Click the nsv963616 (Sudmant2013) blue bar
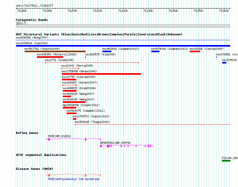This screenshot has width=238, height=187. [107, 51]
